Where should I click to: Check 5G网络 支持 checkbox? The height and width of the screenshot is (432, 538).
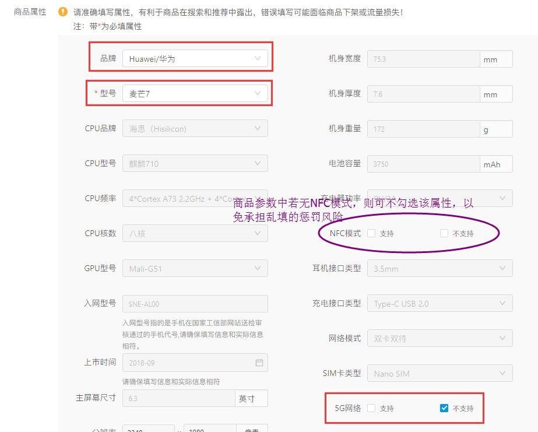[x=371, y=408]
